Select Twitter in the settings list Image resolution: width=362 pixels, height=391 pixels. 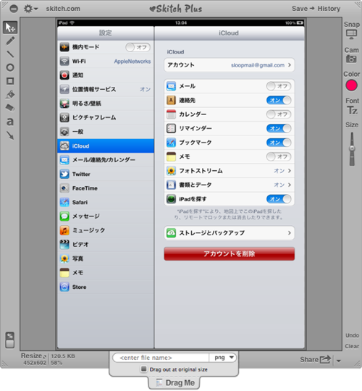pos(106,174)
